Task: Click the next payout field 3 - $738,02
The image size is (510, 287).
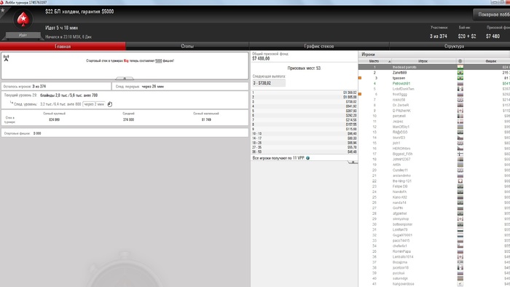Action: pyautogui.click(x=269, y=83)
